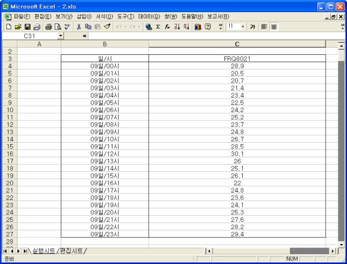Select column C header
The height and width of the screenshot is (264, 347).
point(237,44)
